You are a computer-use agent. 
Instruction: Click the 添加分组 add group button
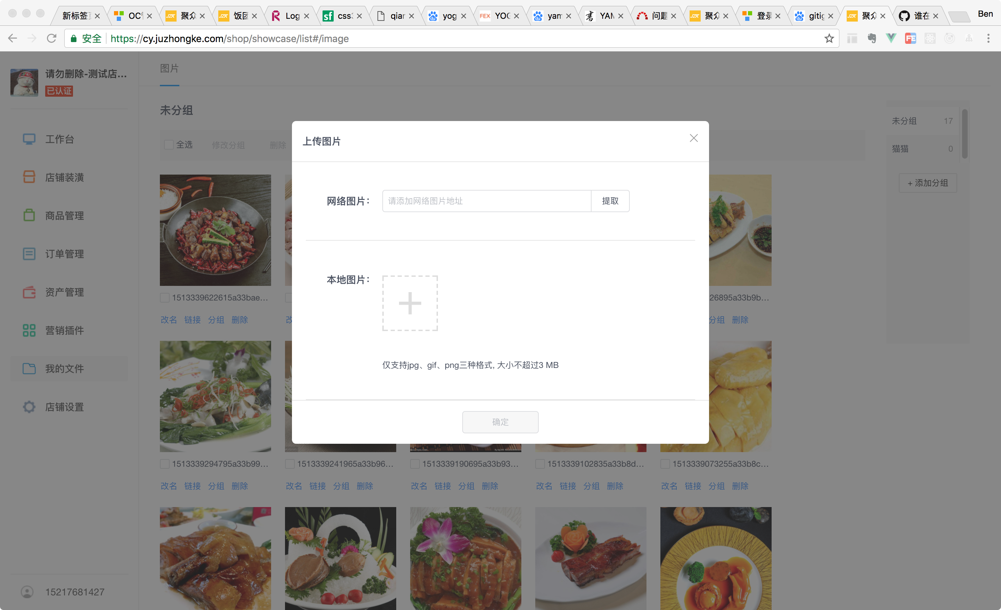(928, 183)
